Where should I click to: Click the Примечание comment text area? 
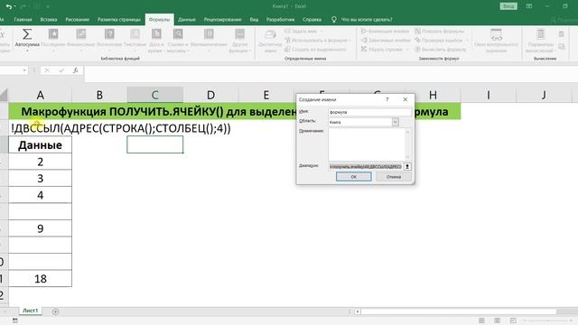pos(368,144)
